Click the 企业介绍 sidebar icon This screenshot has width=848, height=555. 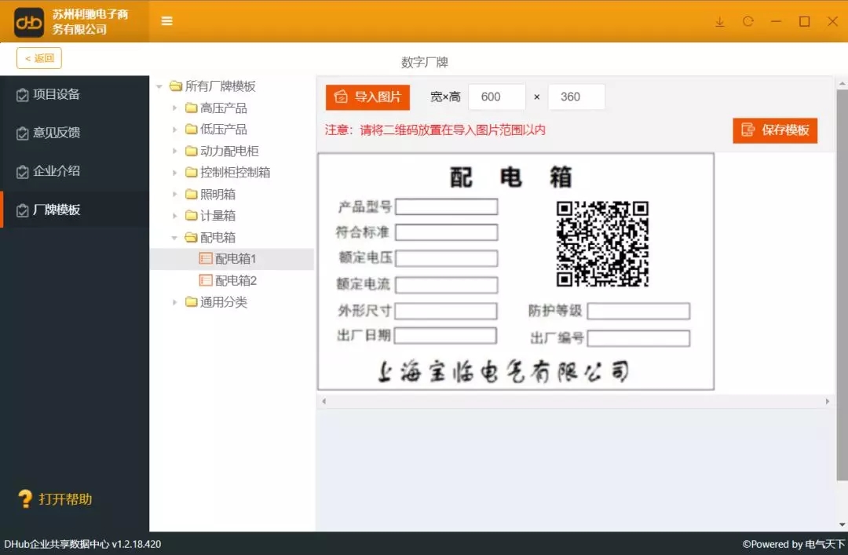coord(22,172)
